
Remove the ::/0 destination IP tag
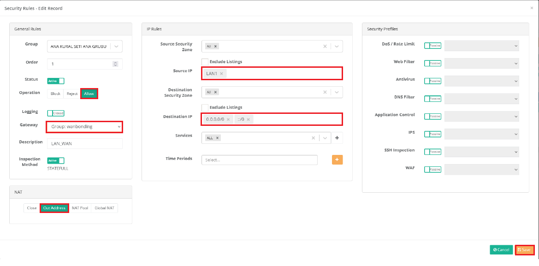tap(248, 119)
